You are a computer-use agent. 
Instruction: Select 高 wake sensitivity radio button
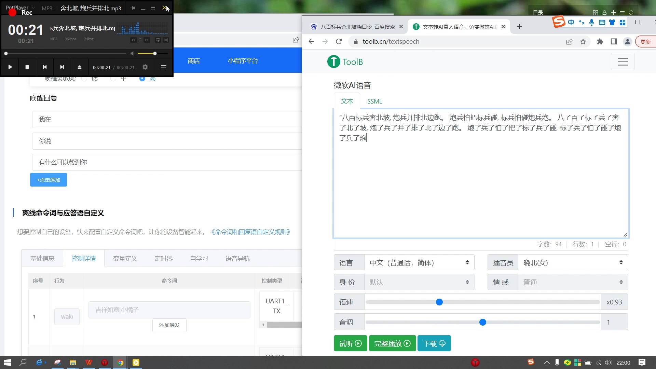(142, 78)
